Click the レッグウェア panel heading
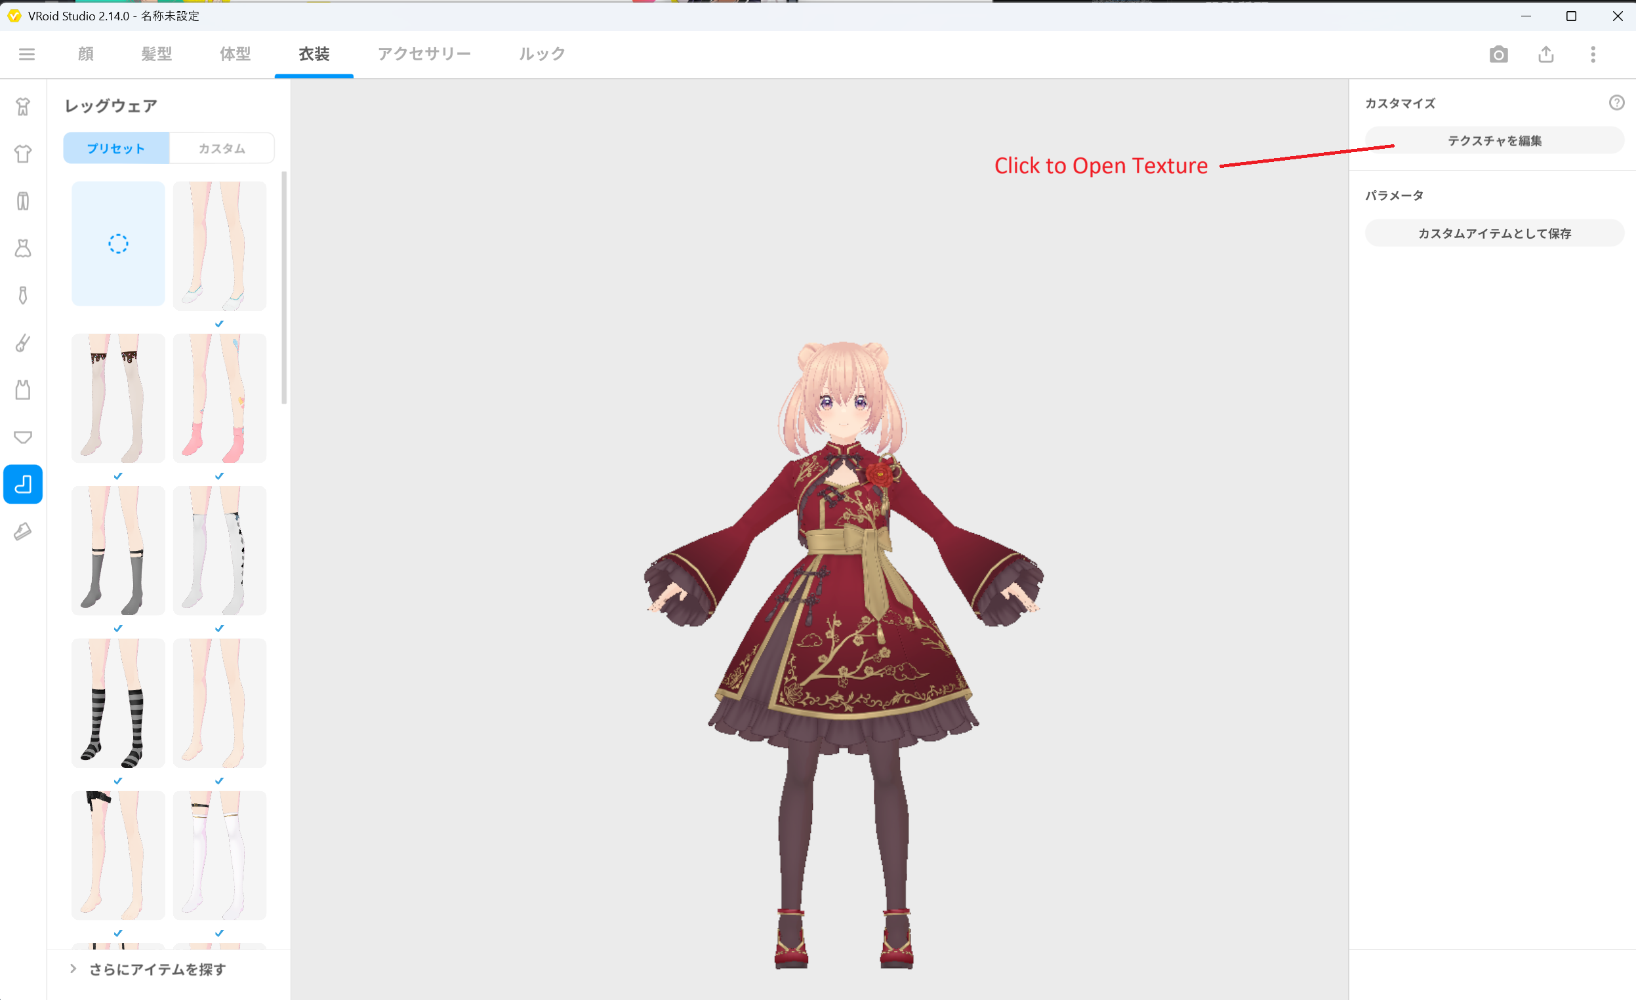 click(111, 106)
